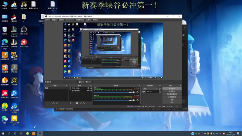The image size is (242, 136).
Task: Pop out Scenes dock panel
Action: point(67,86)
